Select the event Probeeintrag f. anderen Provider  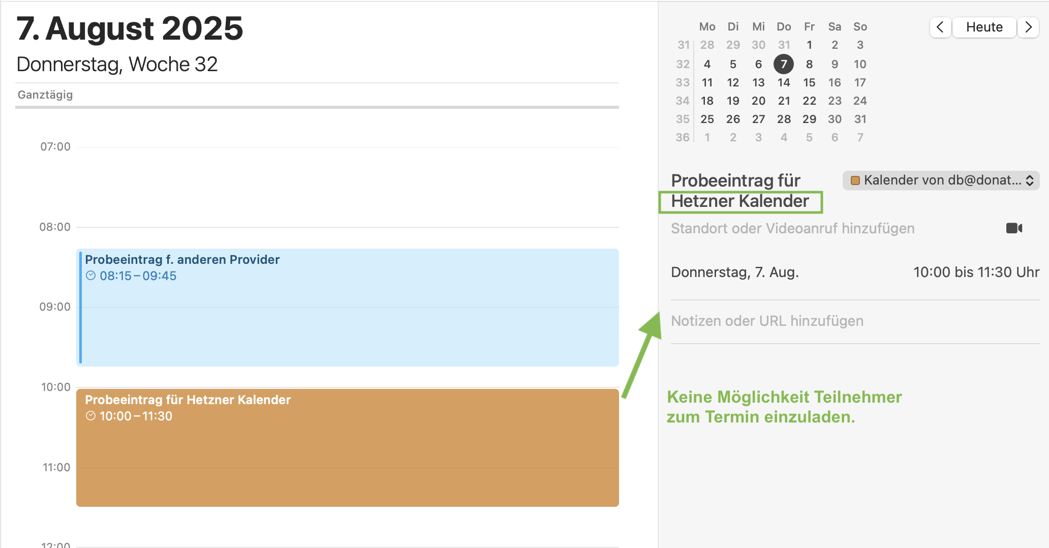tap(348, 307)
